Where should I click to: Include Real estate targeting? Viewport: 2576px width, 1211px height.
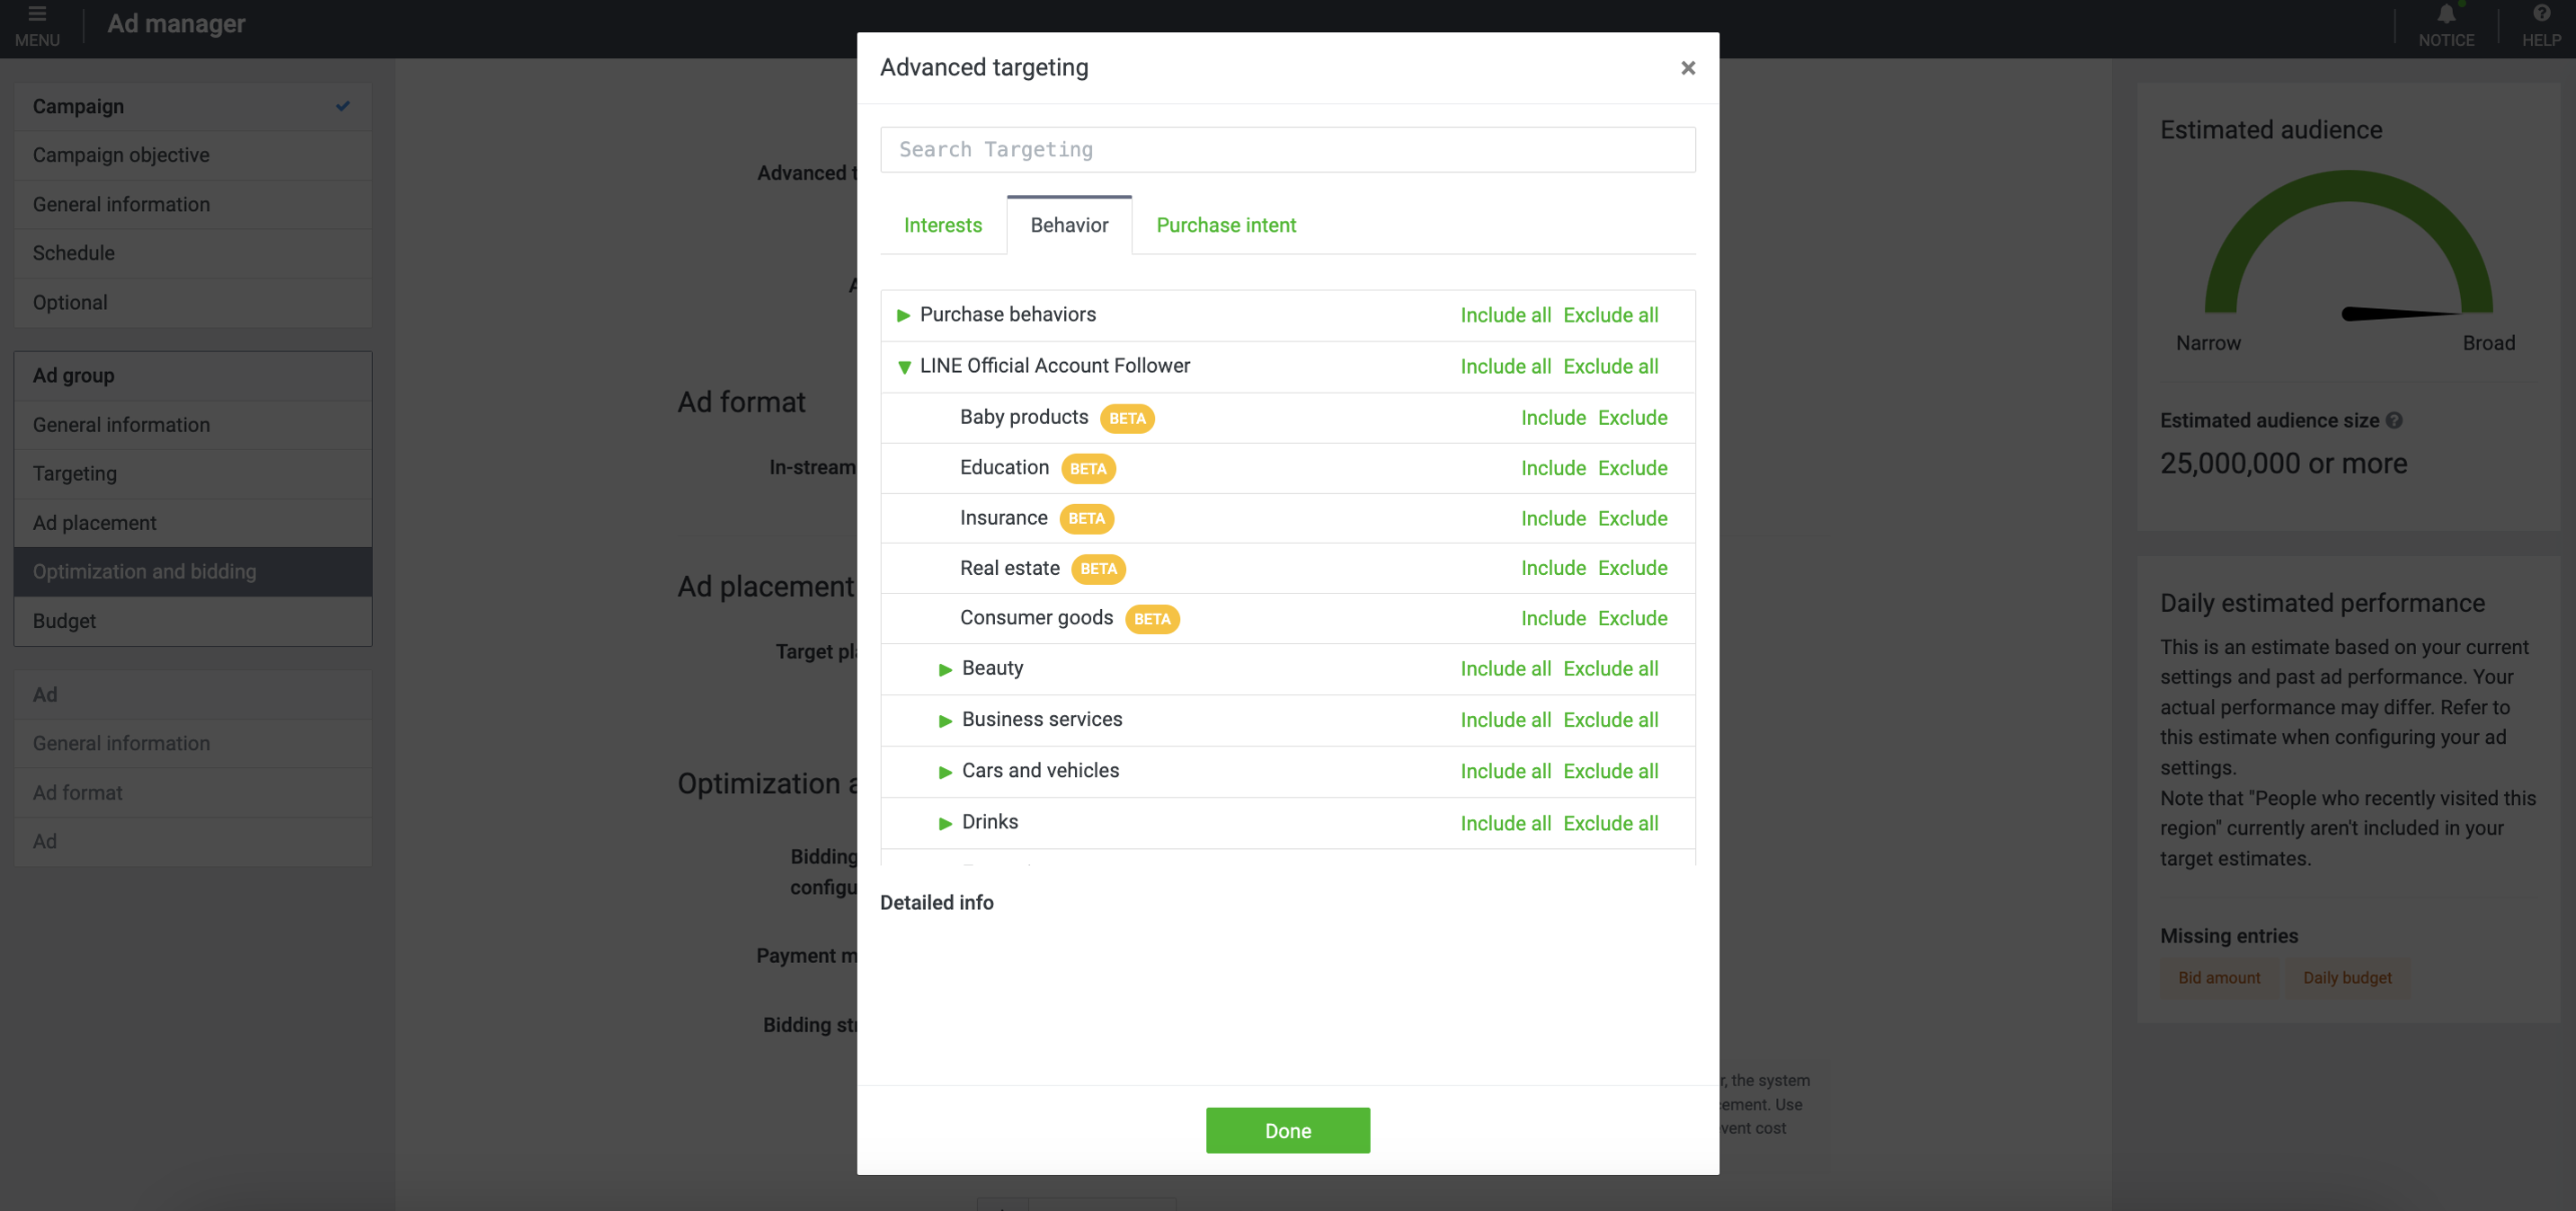[x=1553, y=568]
